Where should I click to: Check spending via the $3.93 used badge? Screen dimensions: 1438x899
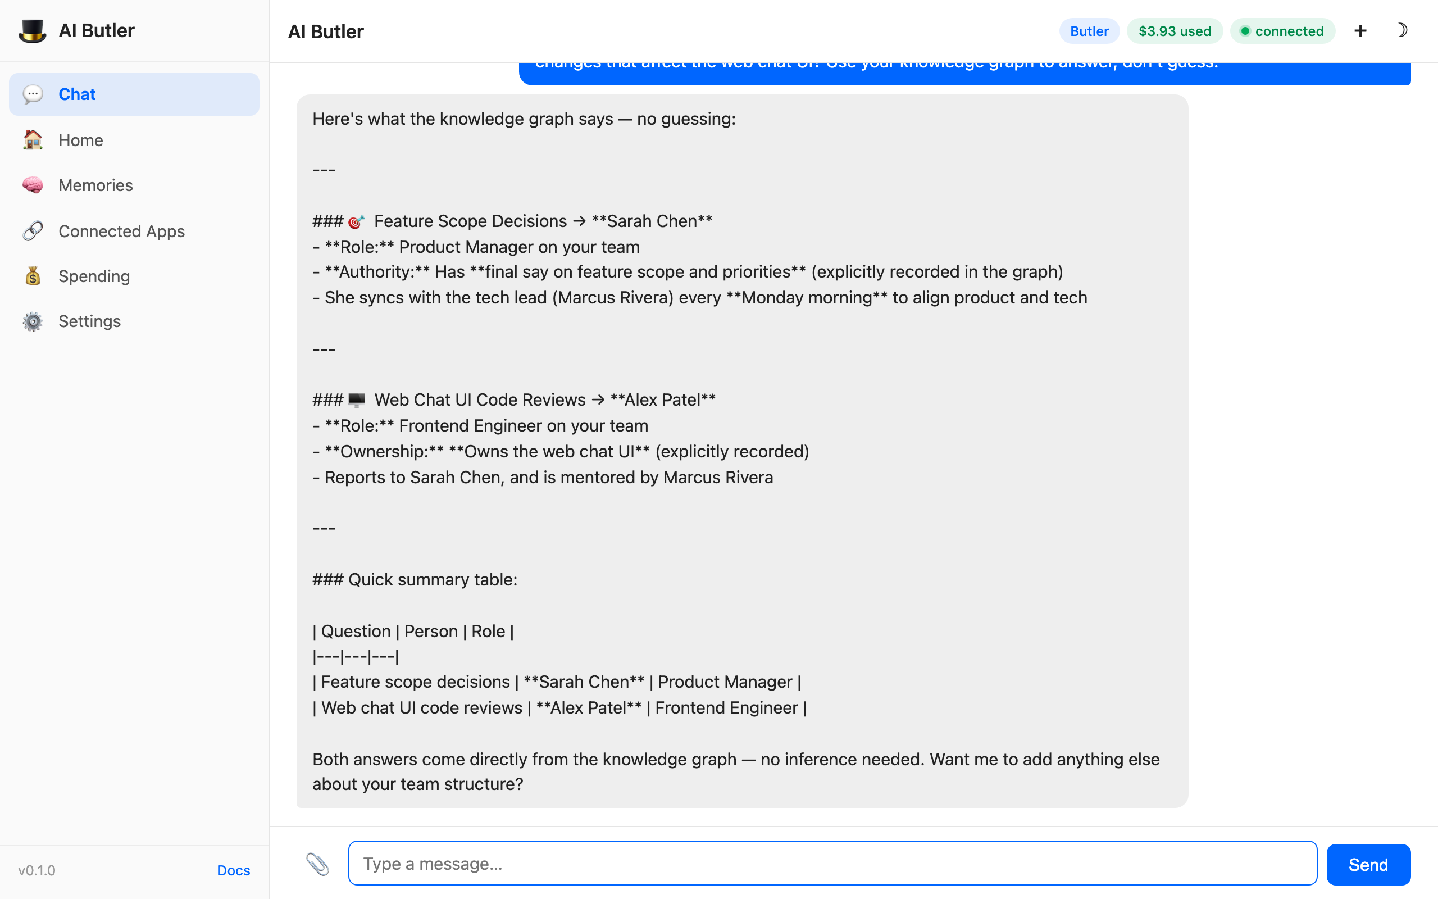click(x=1174, y=31)
